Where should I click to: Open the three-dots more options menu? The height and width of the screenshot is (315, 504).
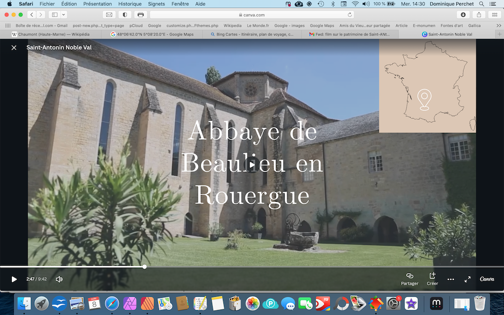coord(451,280)
